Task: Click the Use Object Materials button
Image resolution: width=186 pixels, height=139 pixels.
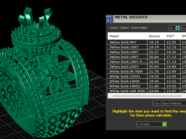Action: click(169, 103)
